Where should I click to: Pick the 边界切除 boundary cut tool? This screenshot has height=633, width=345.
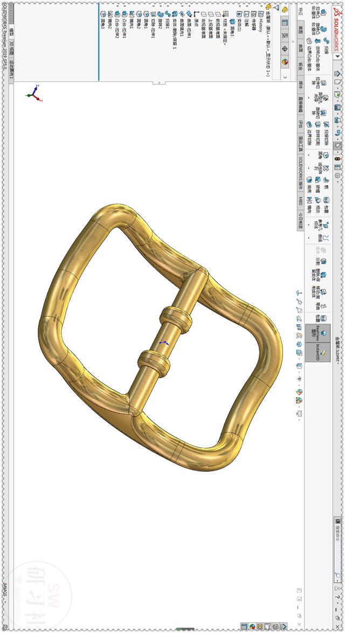[309, 132]
